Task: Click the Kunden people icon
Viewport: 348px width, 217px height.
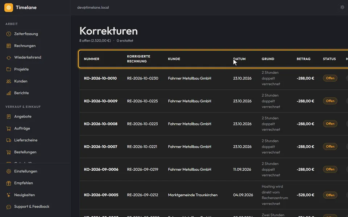Action: (9, 81)
